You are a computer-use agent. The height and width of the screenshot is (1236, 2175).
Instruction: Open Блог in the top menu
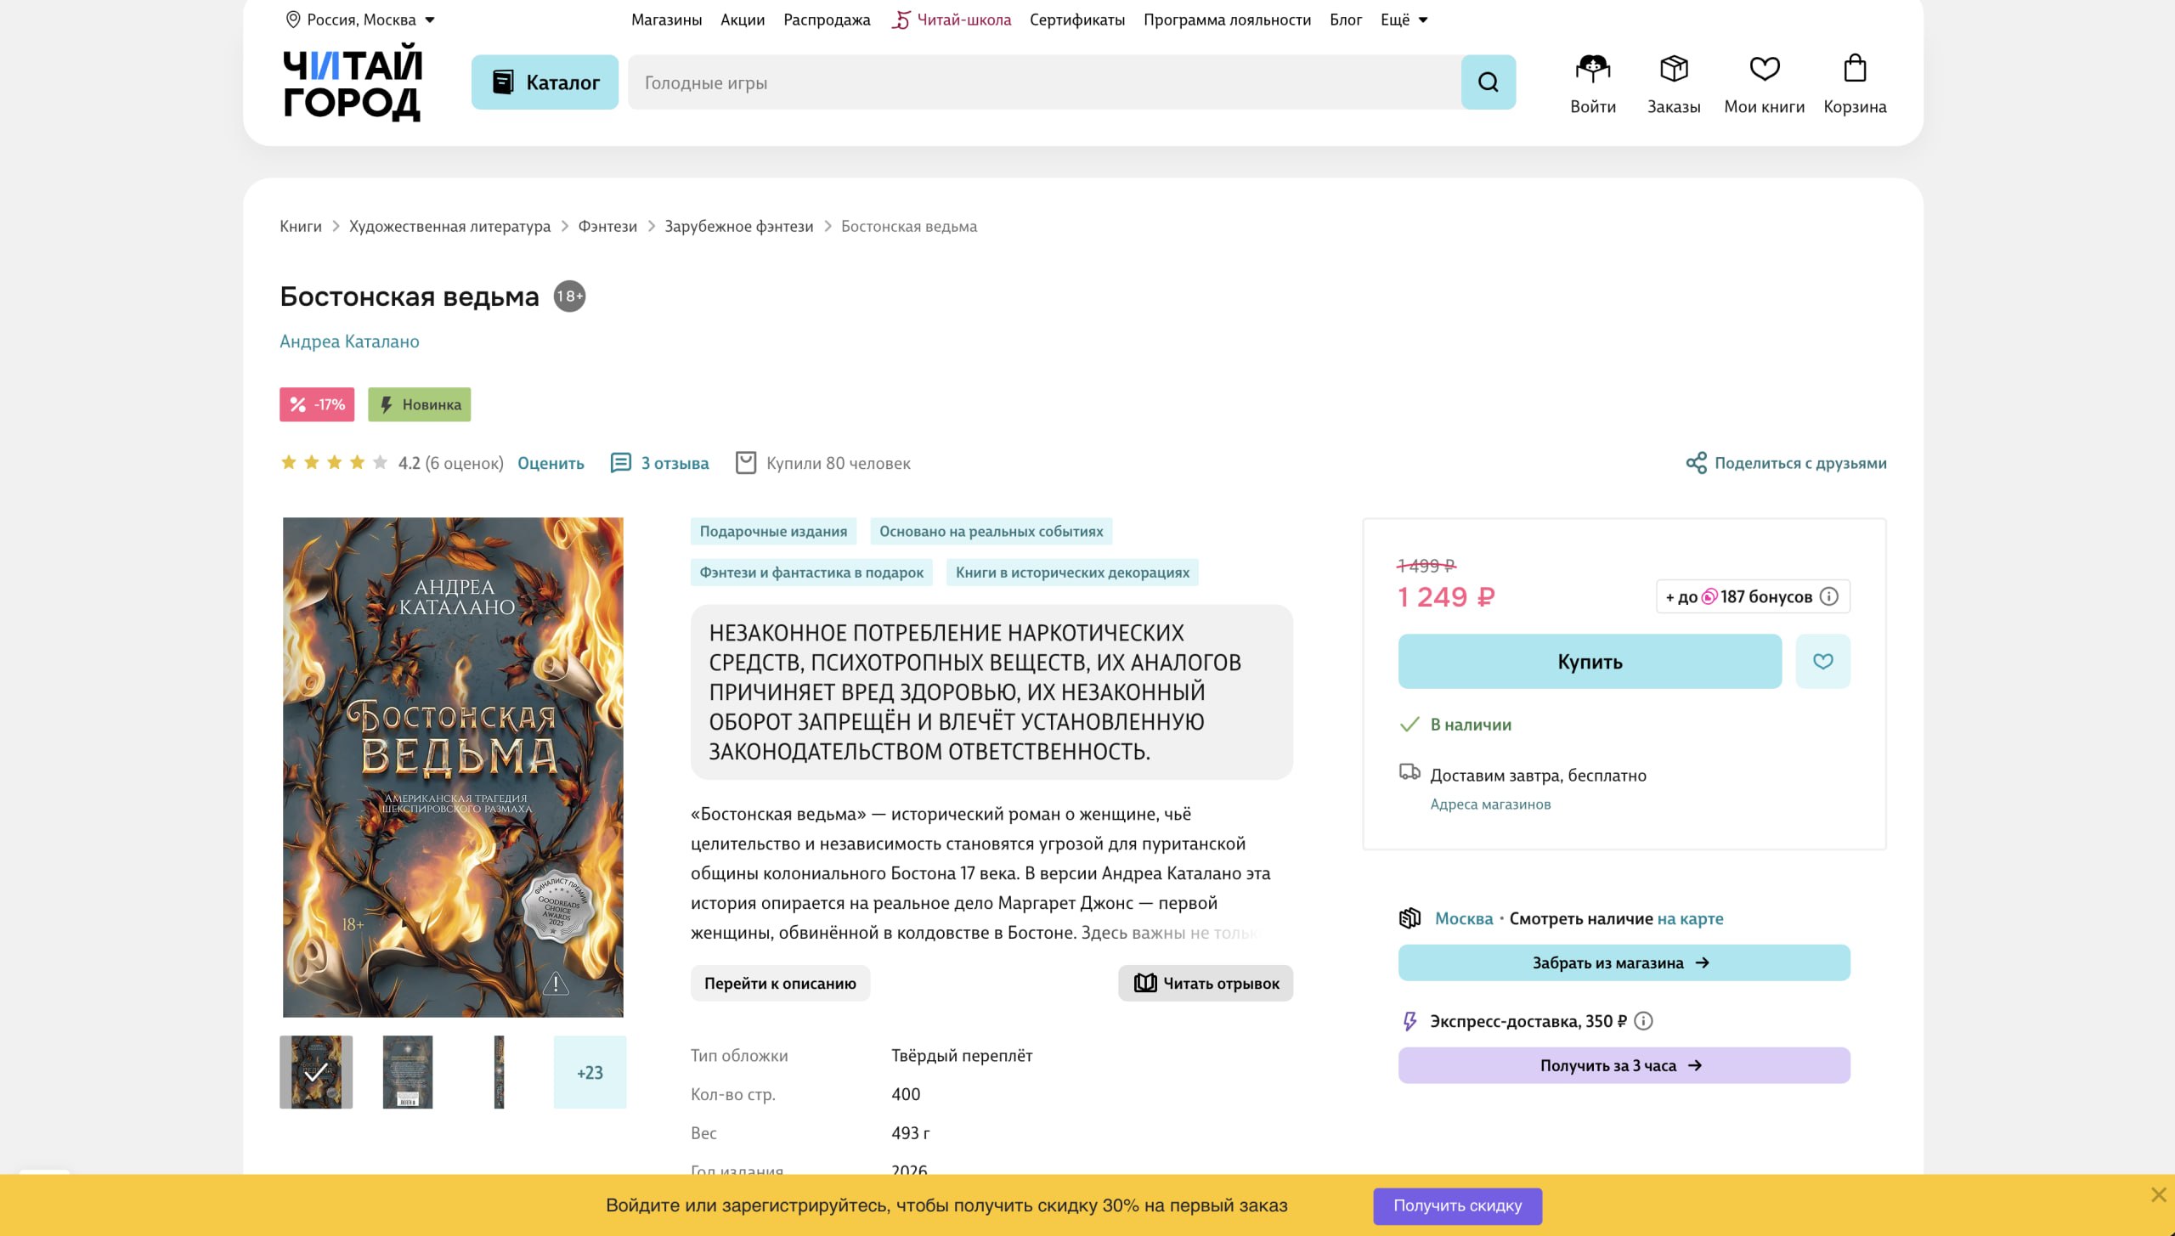point(1346,20)
